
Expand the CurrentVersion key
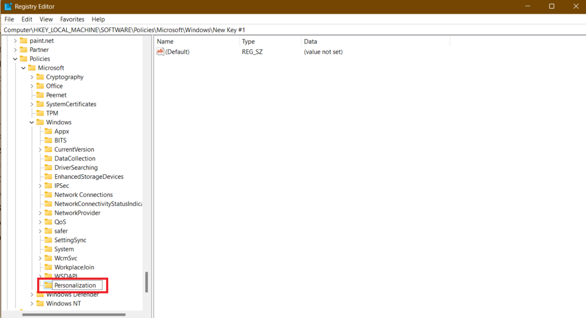point(40,150)
